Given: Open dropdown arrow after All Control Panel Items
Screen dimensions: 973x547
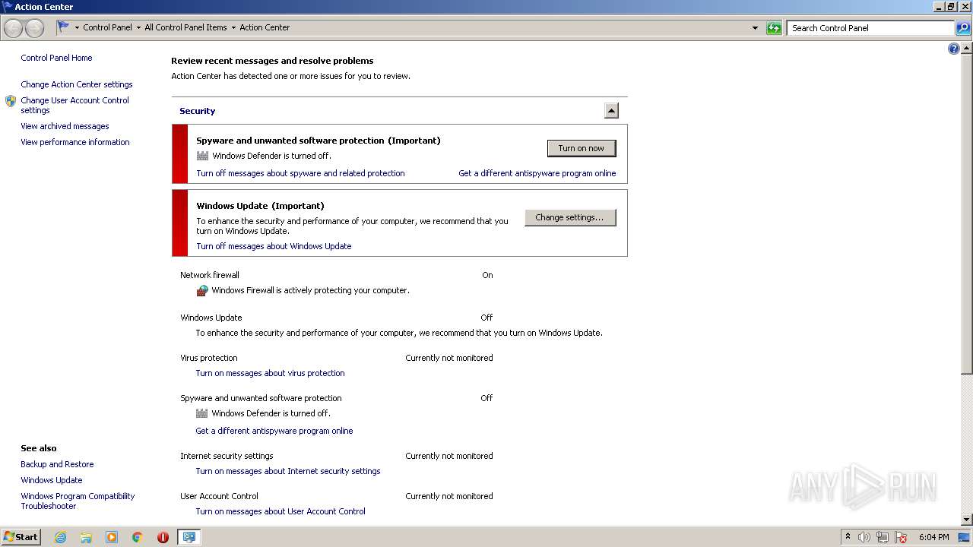Looking at the screenshot, I should tap(233, 27).
